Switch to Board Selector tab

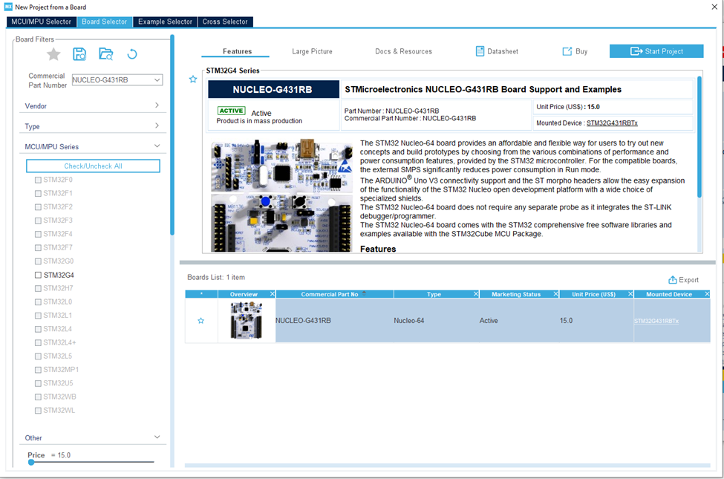click(x=105, y=22)
